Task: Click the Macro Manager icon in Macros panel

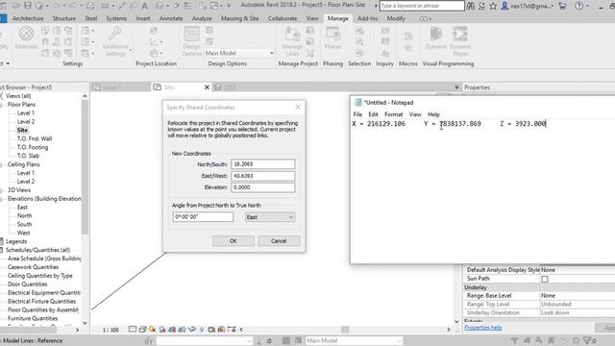Action: (x=408, y=37)
